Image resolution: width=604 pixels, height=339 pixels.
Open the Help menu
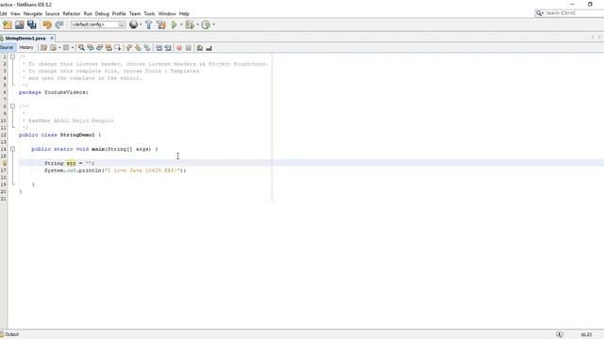coord(184,13)
